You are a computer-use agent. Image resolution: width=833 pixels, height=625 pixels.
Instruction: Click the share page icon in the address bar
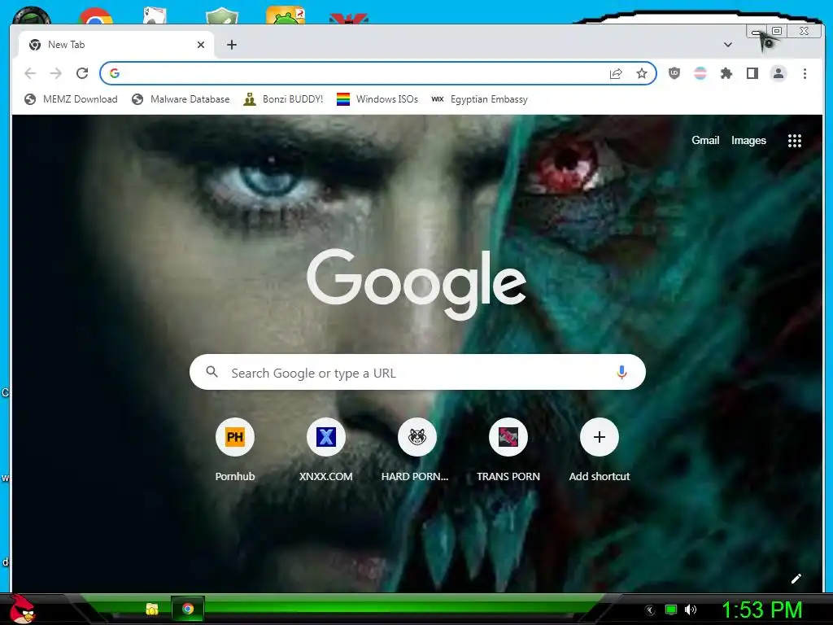616,73
